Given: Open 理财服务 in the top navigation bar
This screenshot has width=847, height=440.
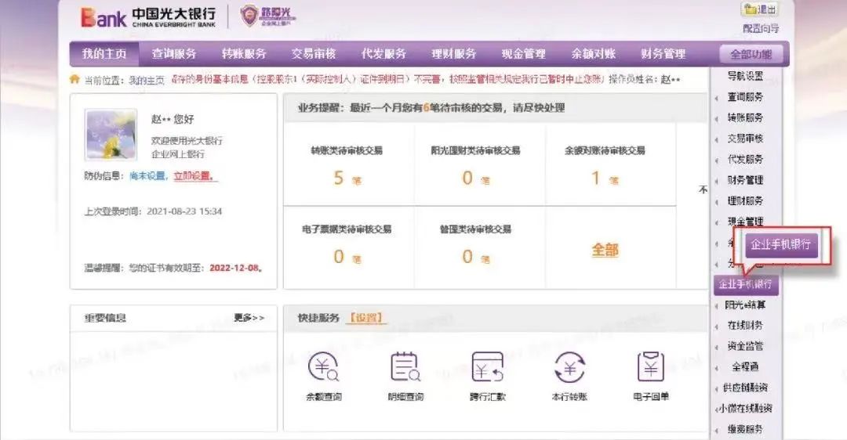Looking at the screenshot, I should click(454, 54).
